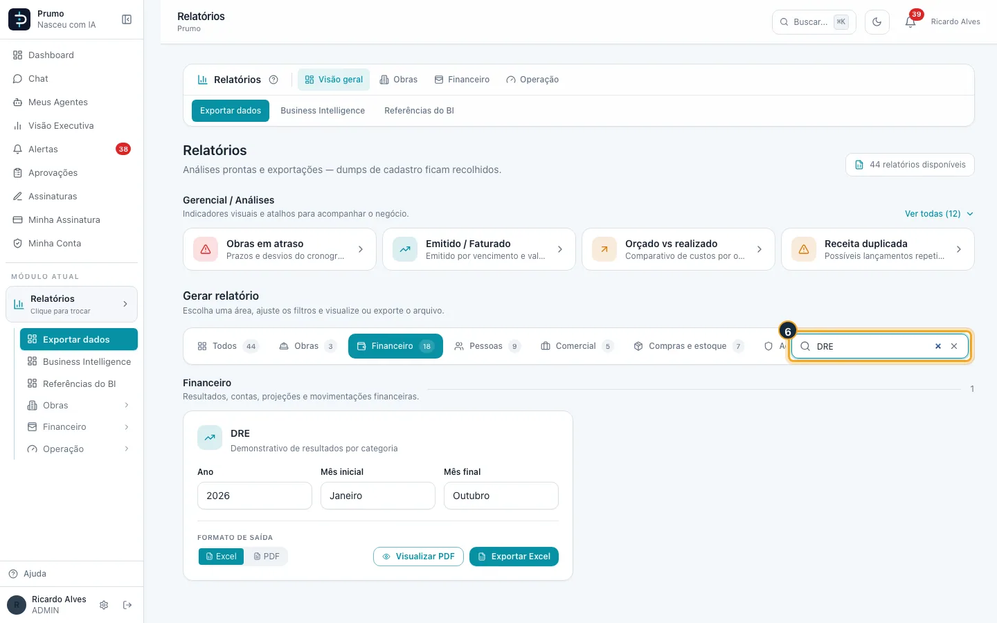Screen dimensions: 997x623
Task: Open Orçado vs realizado card
Action: (679, 249)
